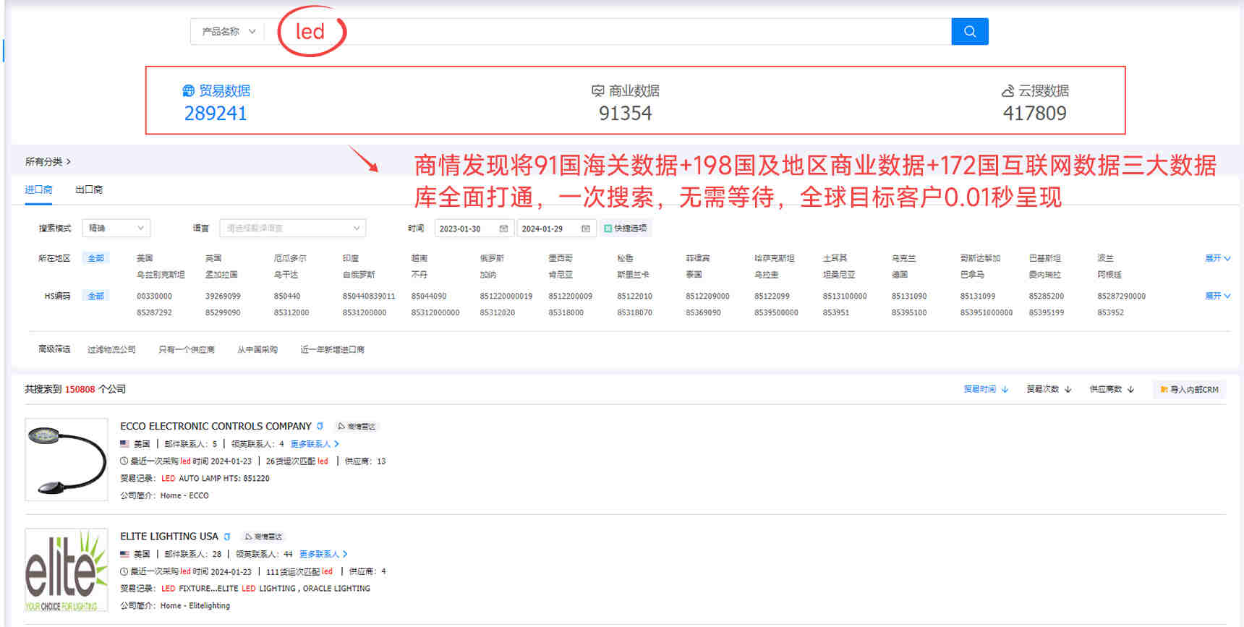Click copy icon beside ELITE LIGHTING USA
This screenshot has height=627, width=1244.
[227, 537]
